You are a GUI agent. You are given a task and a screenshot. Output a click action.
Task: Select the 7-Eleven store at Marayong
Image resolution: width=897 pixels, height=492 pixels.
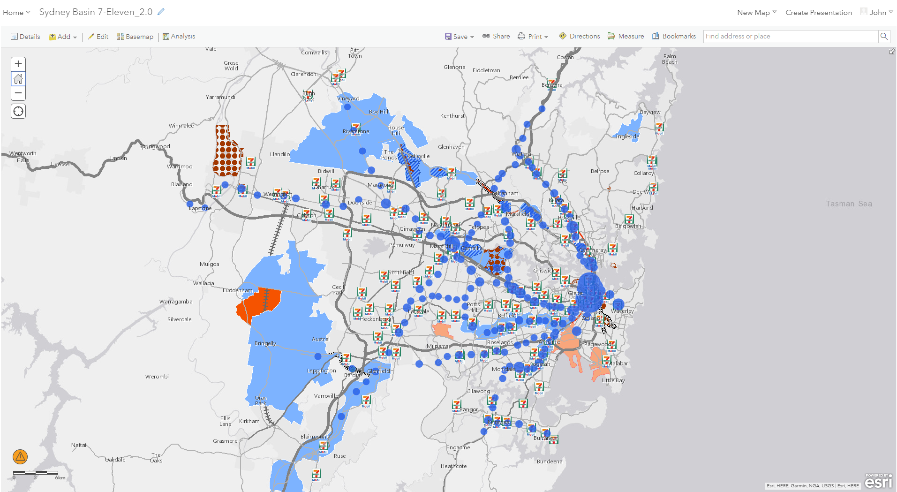(391, 186)
